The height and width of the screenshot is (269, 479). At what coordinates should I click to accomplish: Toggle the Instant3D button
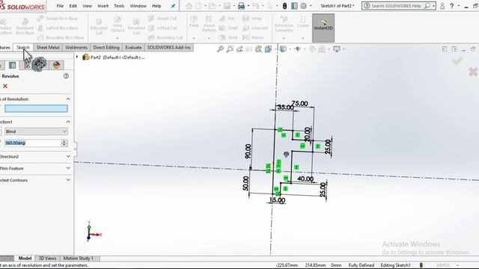coord(323,28)
